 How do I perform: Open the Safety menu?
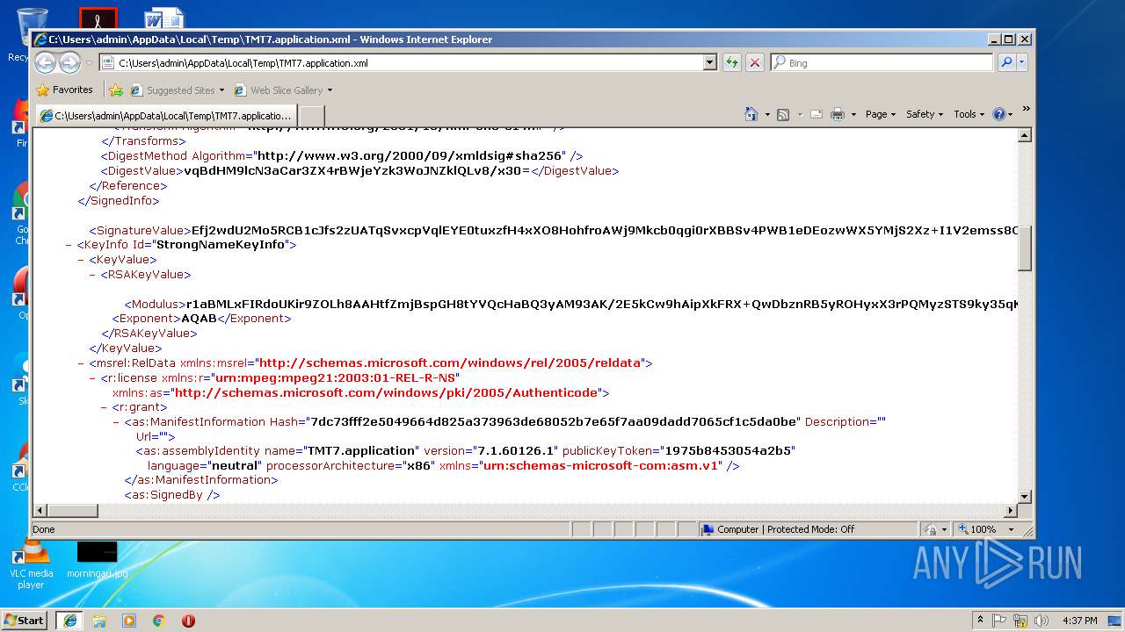coord(925,114)
